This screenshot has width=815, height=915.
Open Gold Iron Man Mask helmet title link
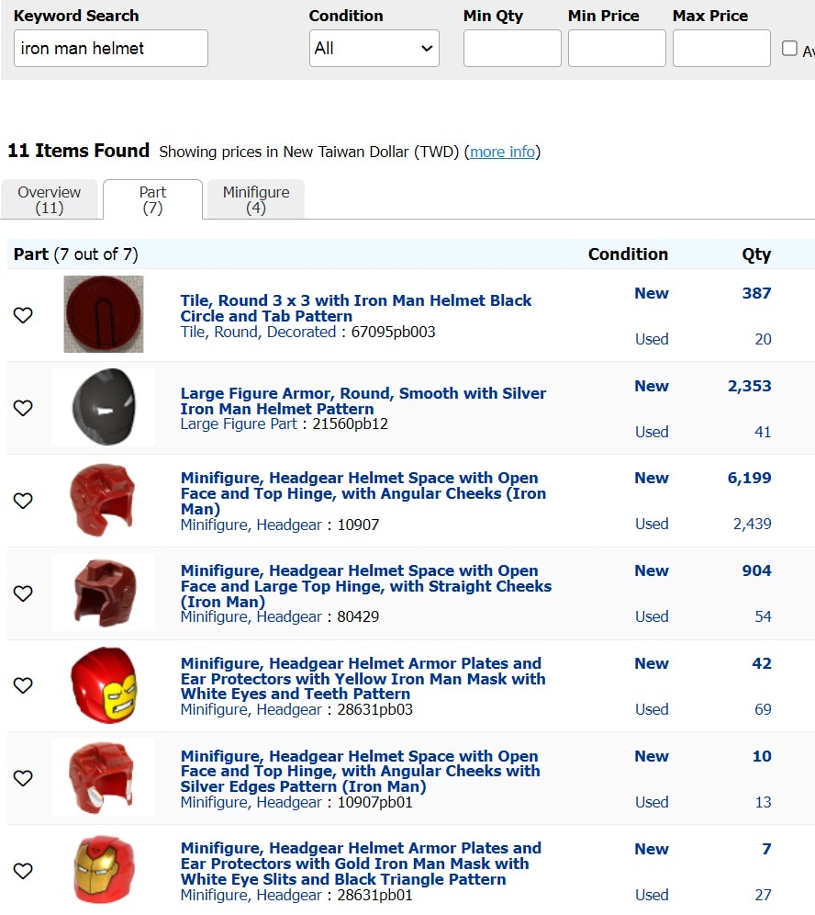(x=361, y=864)
